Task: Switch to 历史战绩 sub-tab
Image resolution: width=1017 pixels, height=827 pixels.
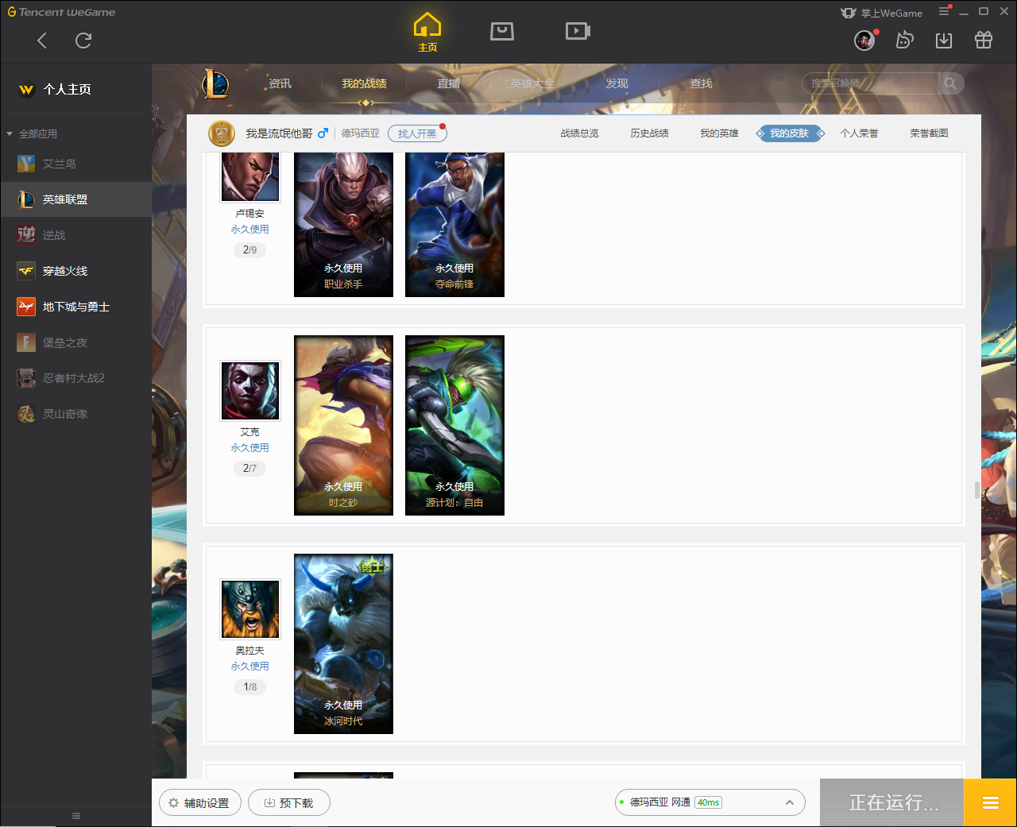Action: point(649,133)
